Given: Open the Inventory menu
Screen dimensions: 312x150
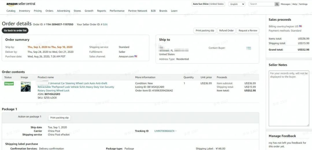Looking at the screenshot, I should pos(25,11).
